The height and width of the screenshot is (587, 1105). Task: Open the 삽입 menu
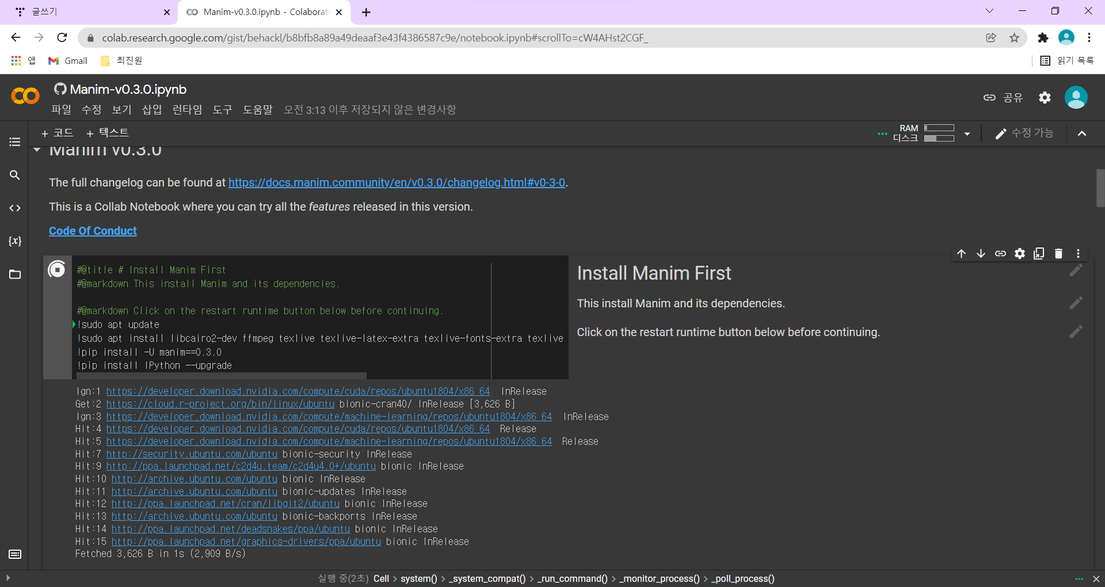tap(152, 109)
